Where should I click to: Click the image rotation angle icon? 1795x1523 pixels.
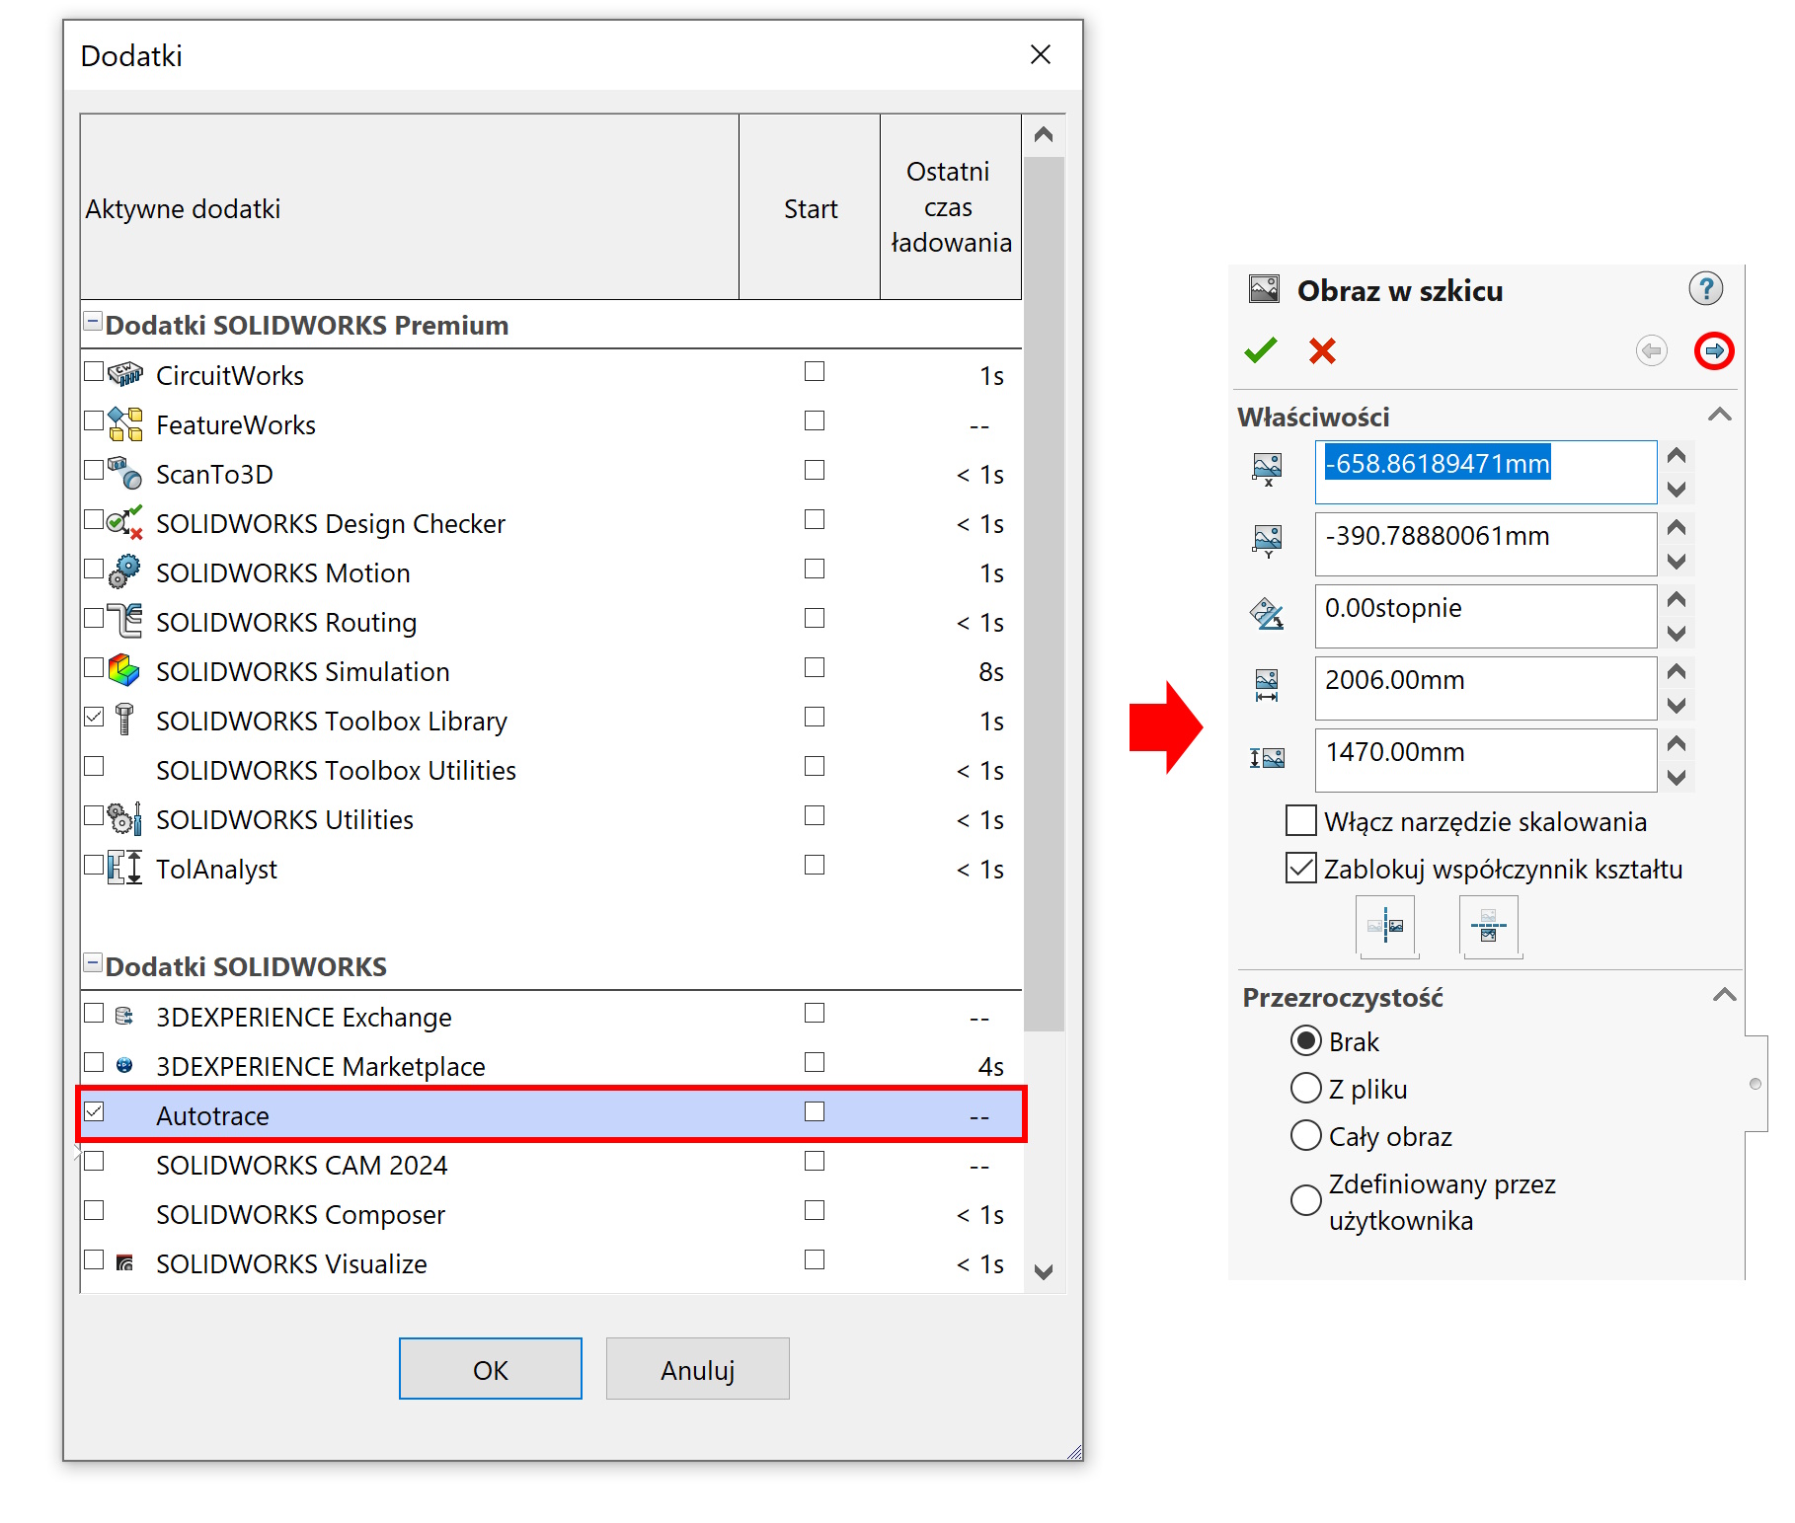1268,614
